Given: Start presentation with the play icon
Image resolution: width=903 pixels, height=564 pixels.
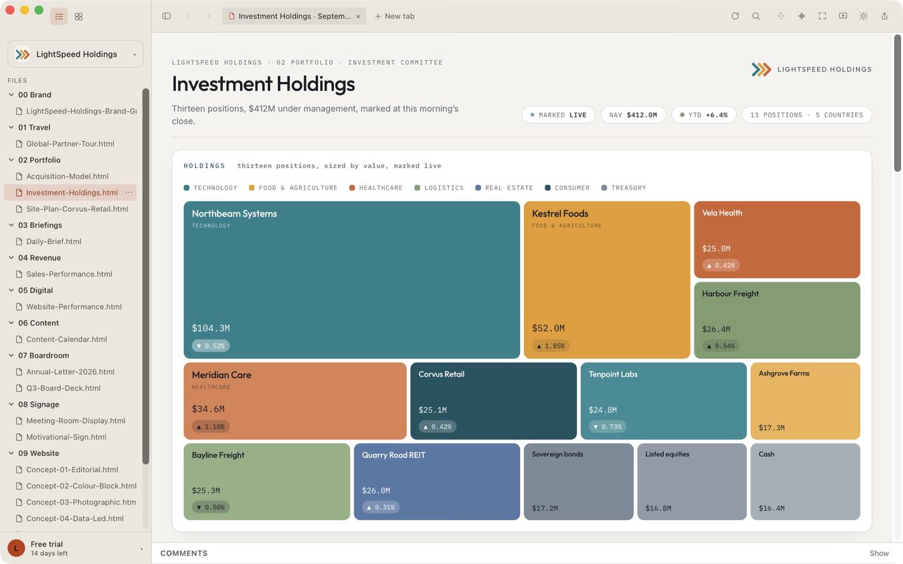Looking at the screenshot, I should coord(843,16).
